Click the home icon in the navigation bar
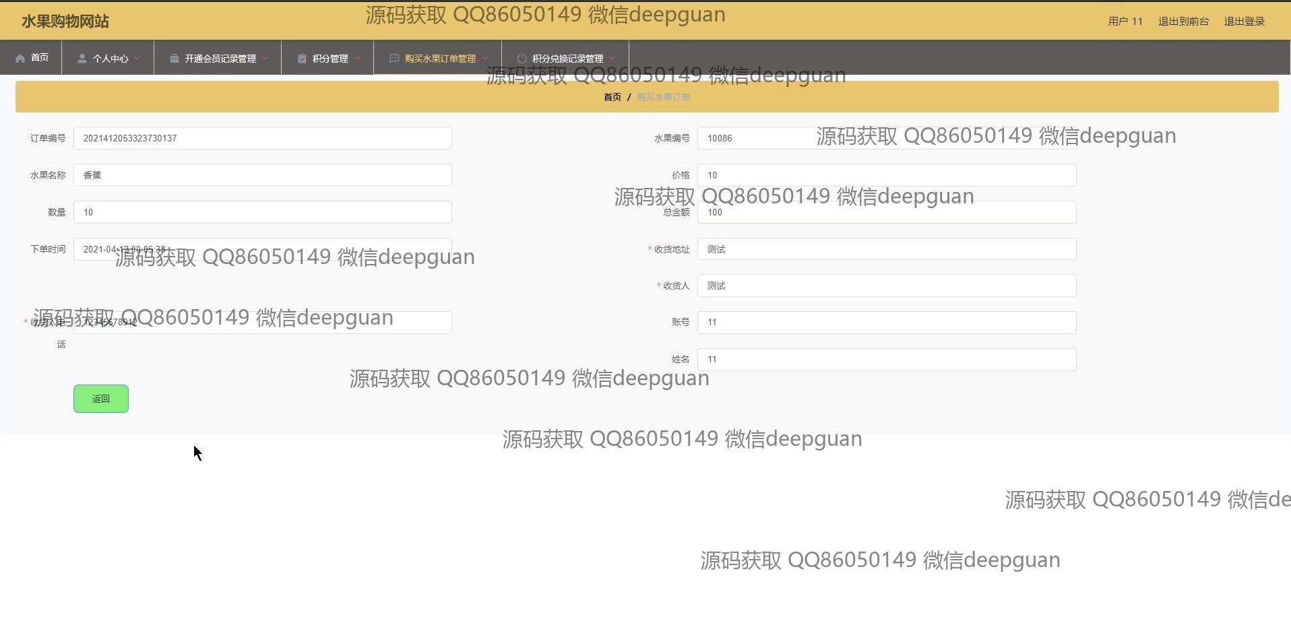The width and height of the screenshot is (1291, 625). pos(20,59)
